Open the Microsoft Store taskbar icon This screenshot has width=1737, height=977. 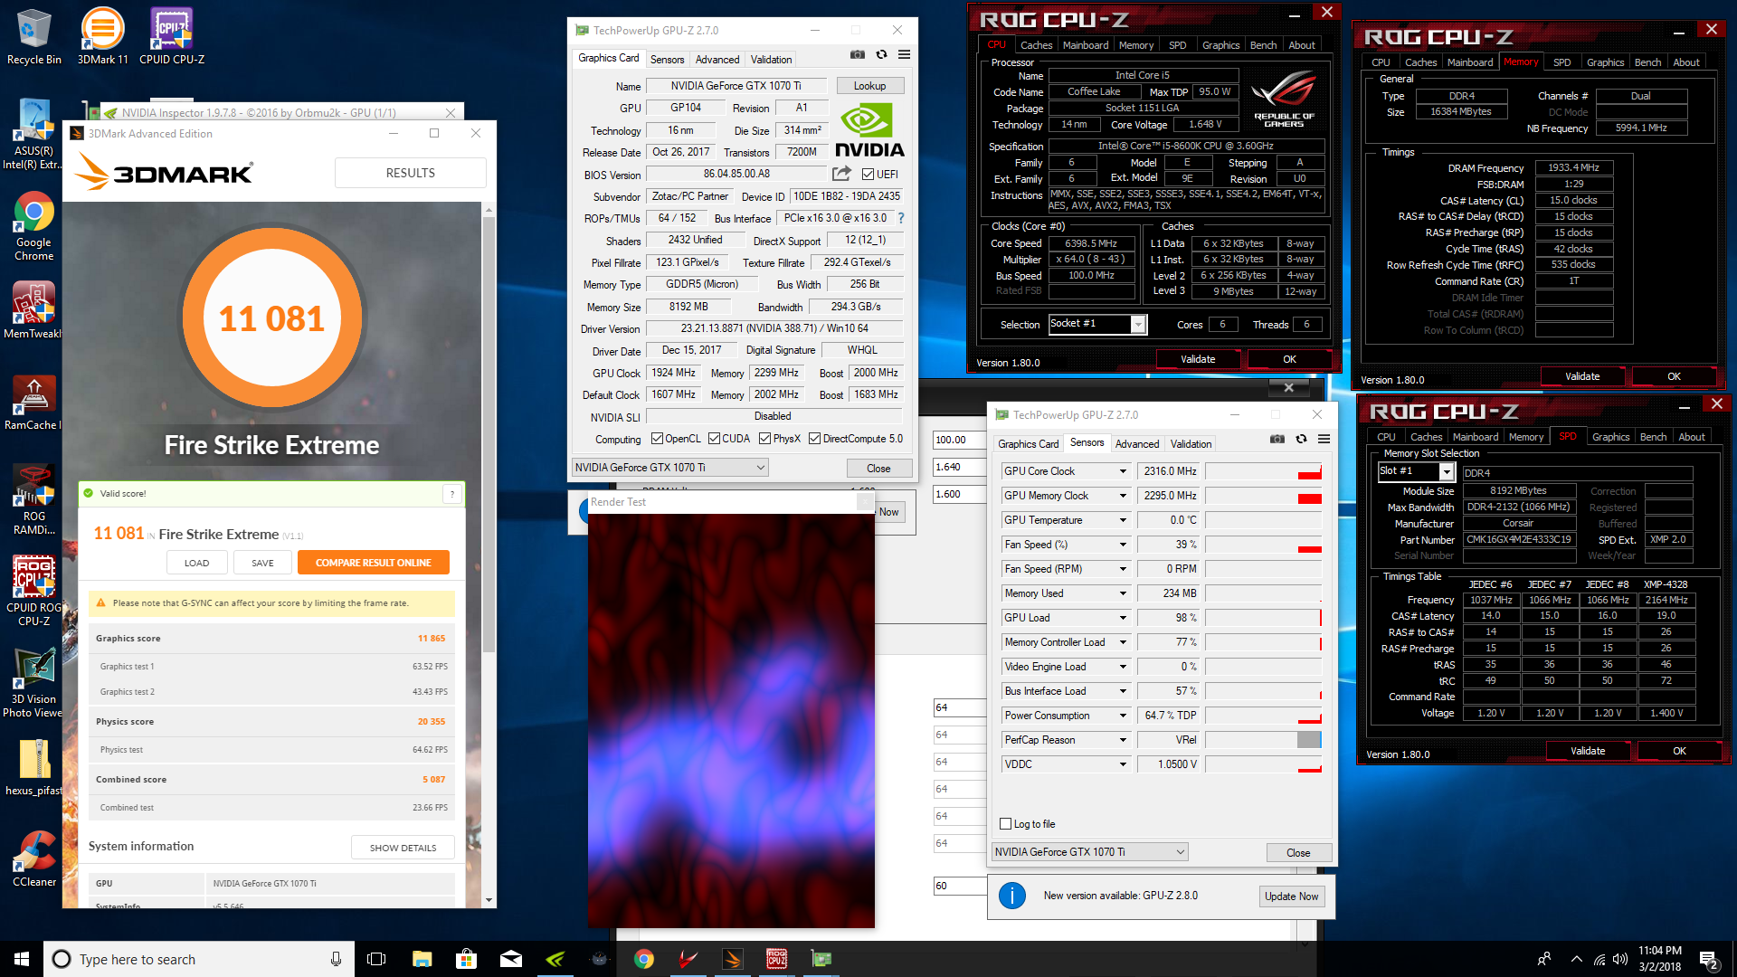pos(467,959)
